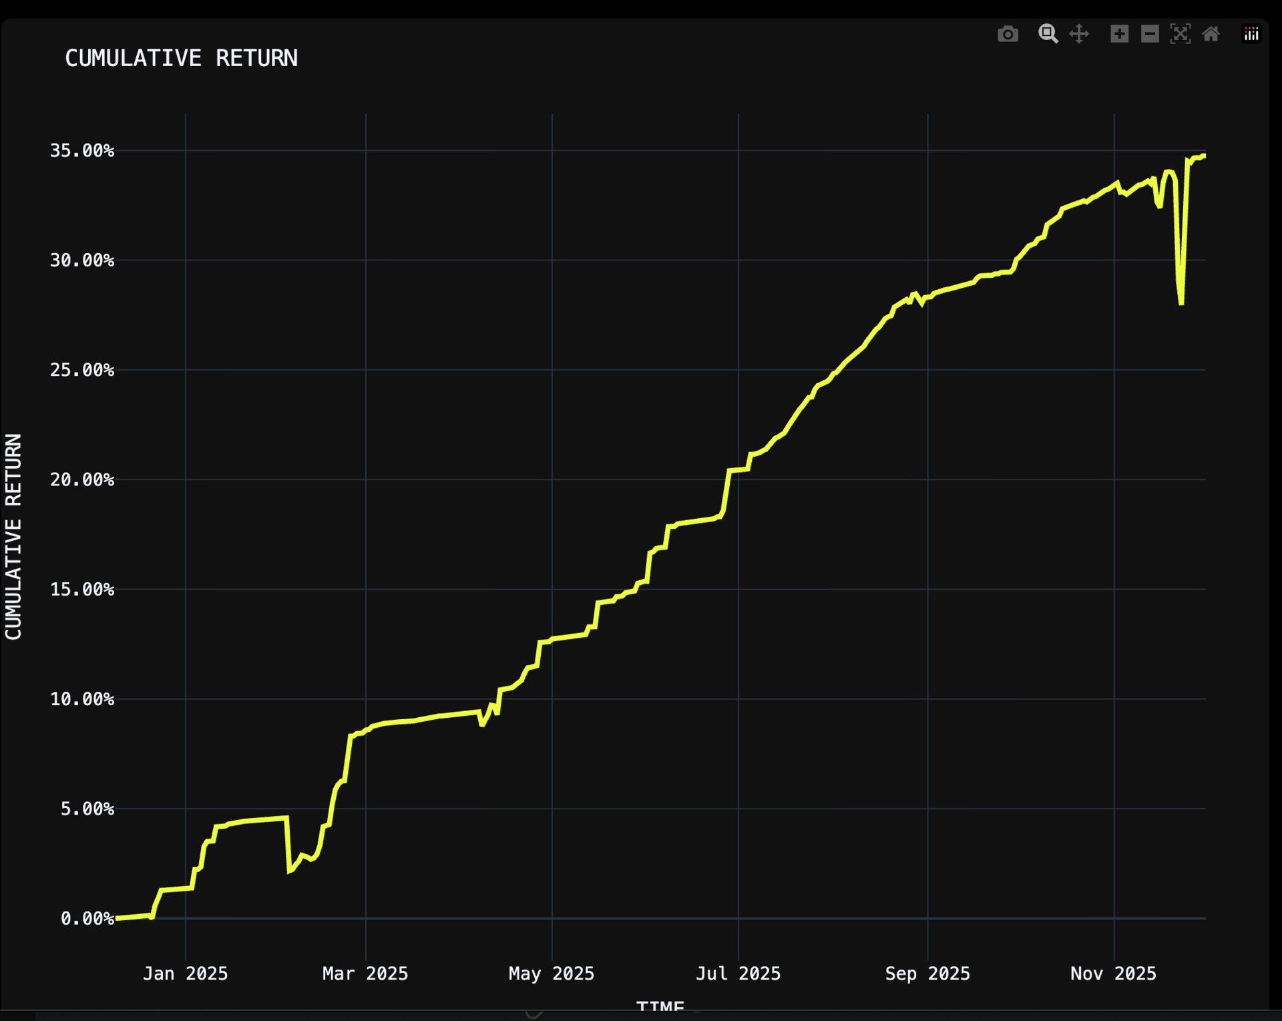
Task: Click the Nov 2025 axis label
Action: coord(1113,974)
